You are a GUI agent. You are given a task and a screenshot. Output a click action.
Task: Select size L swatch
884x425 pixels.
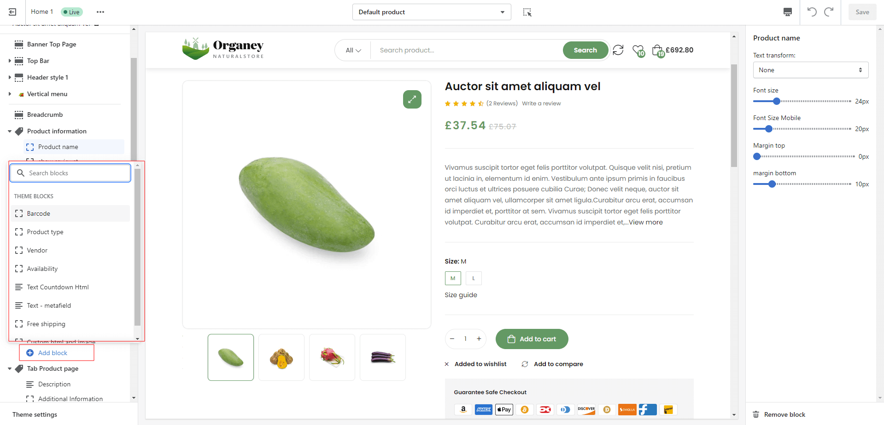click(x=474, y=278)
